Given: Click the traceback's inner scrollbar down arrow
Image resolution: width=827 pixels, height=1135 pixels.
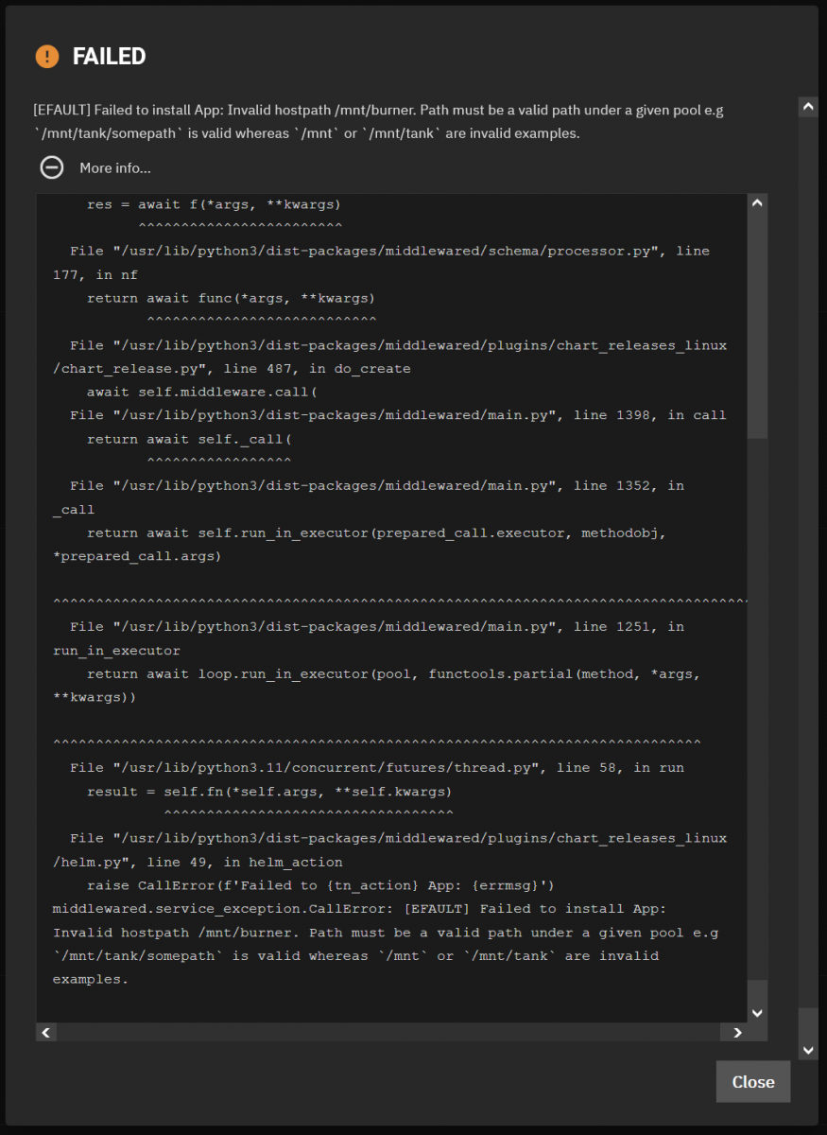Looking at the screenshot, I should [x=757, y=1013].
